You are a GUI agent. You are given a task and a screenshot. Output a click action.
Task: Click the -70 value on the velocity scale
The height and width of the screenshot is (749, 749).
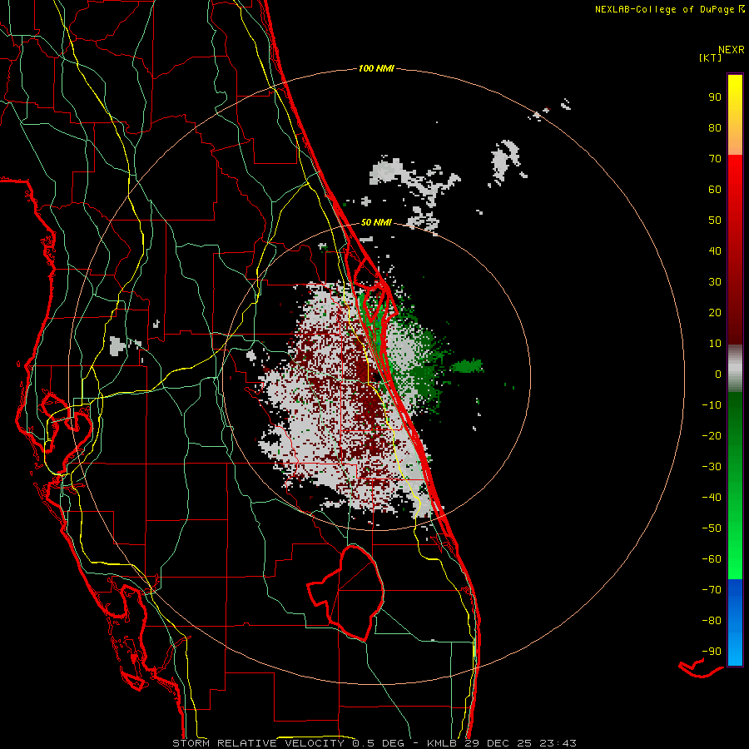[x=712, y=589]
